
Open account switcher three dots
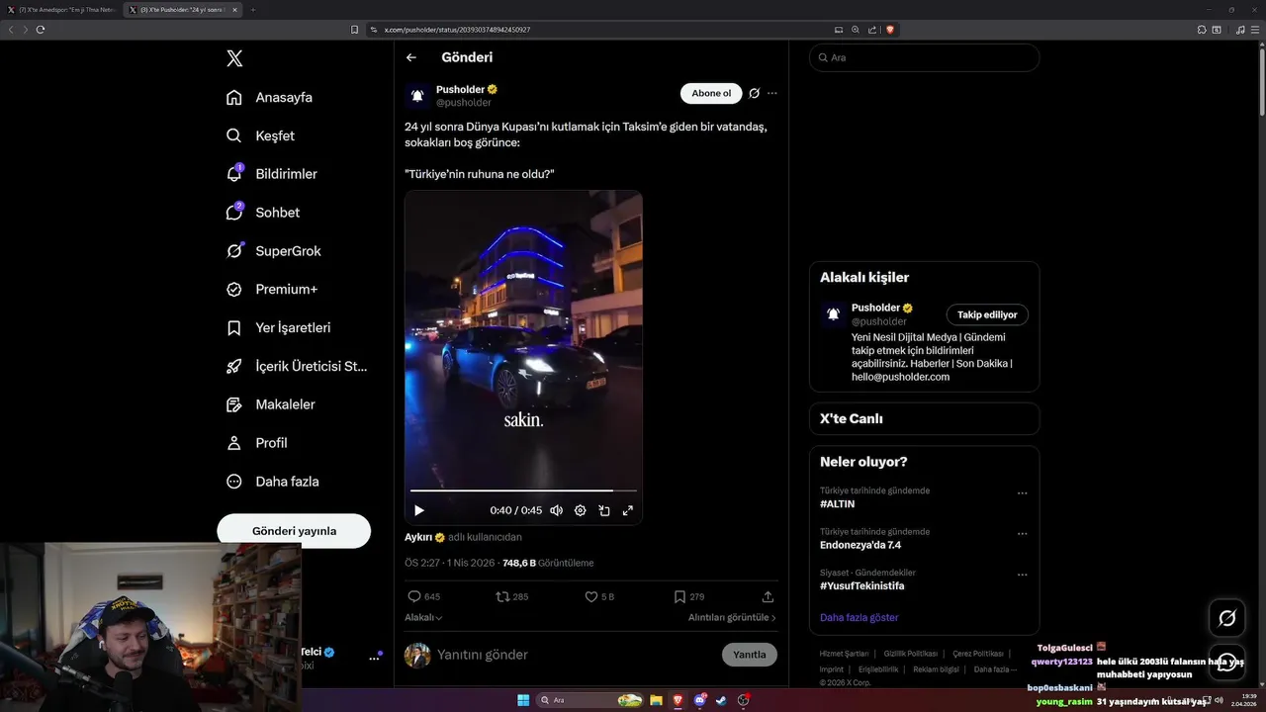[x=375, y=658]
